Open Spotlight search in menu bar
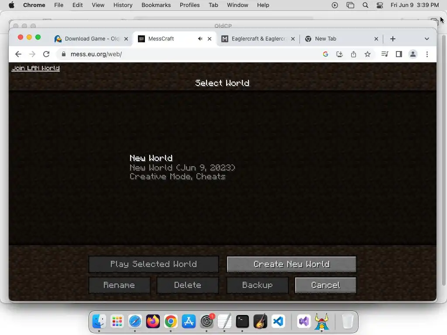The width and height of the screenshot is (447, 335). [365, 5]
